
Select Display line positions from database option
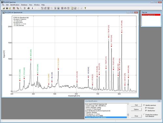[x=144, y=115]
